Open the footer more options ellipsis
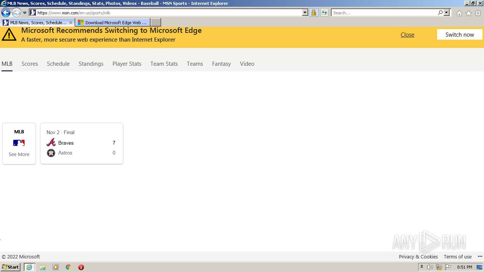This screenshot has width=484, height=272. click(x=480, y=257)
